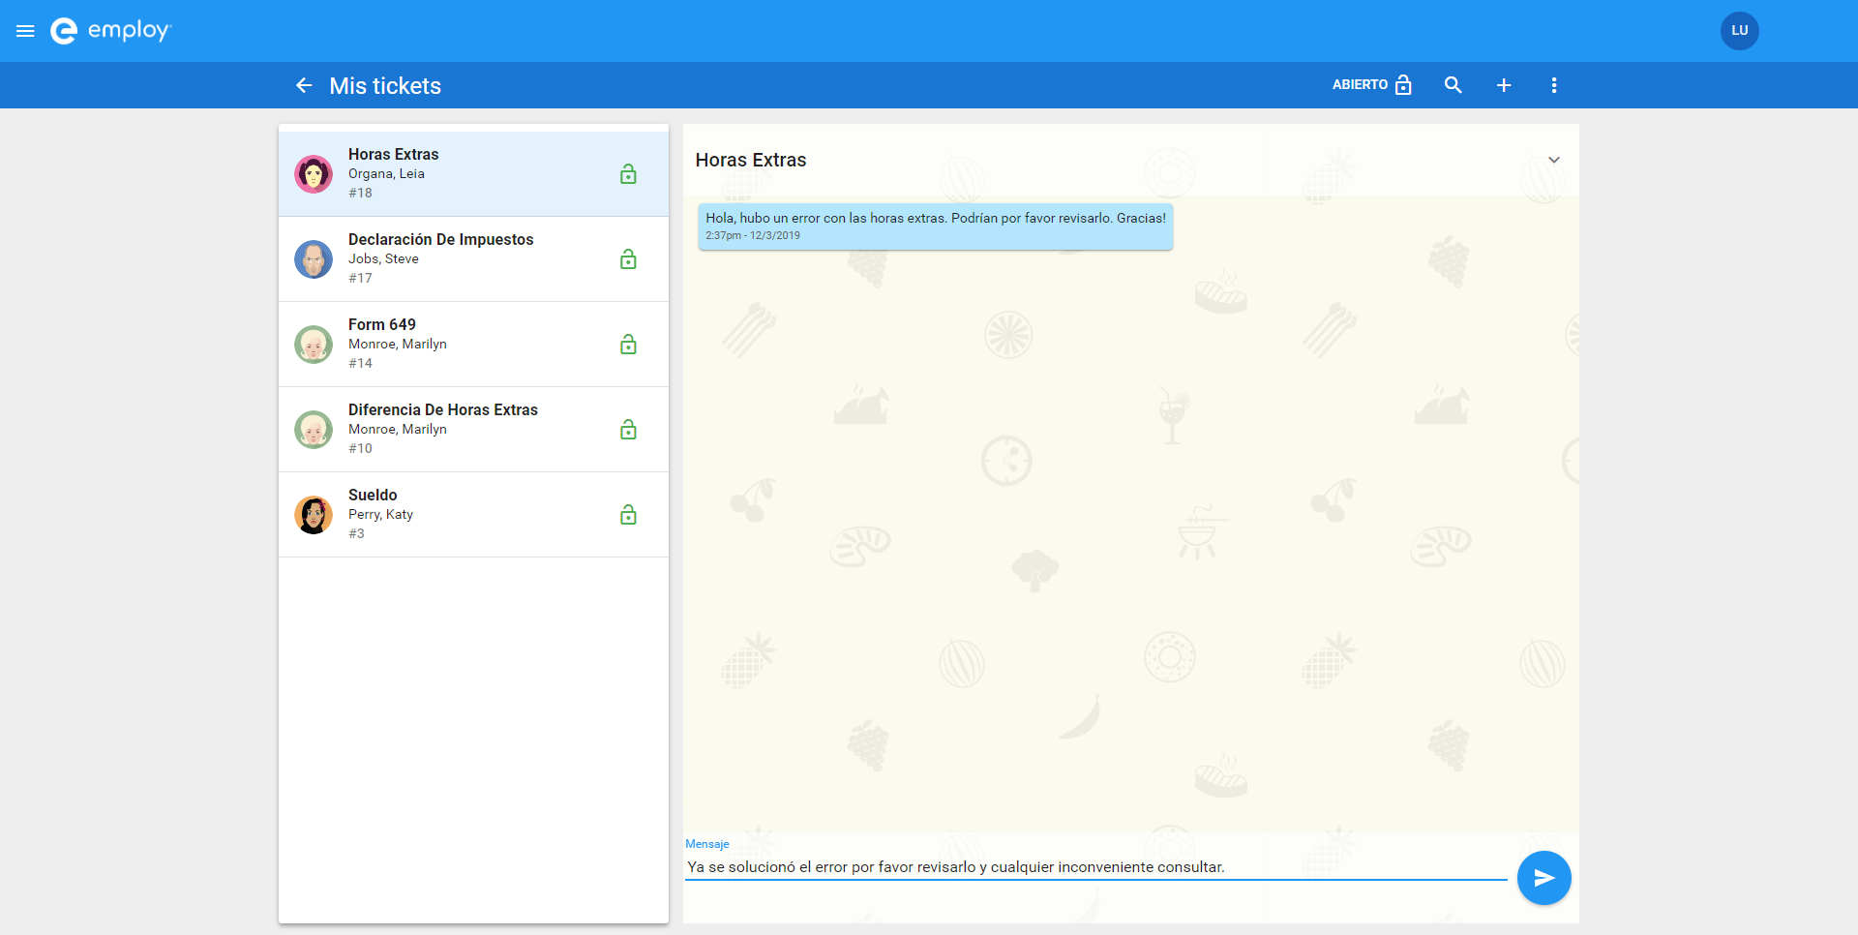
Task: Open ticket search with the magnifier icon
Action: (x=1453, y=85)
